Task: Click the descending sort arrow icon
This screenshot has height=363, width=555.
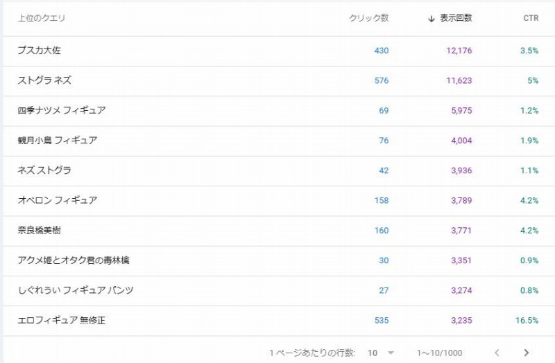Action: [x=432, y=19]
